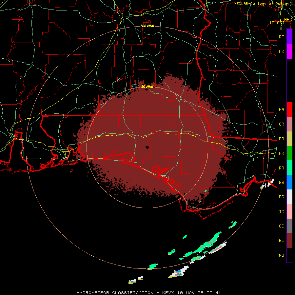Click the IC legend label
Image resolution: width=295 pixels, height=295 pixels.
pos(281,212)
